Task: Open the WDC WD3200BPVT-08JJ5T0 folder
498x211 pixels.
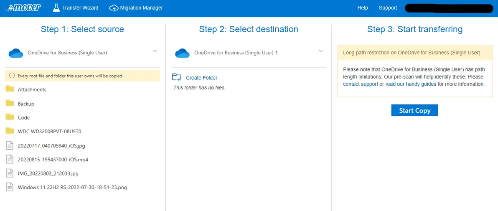Action: click(49, 131)
